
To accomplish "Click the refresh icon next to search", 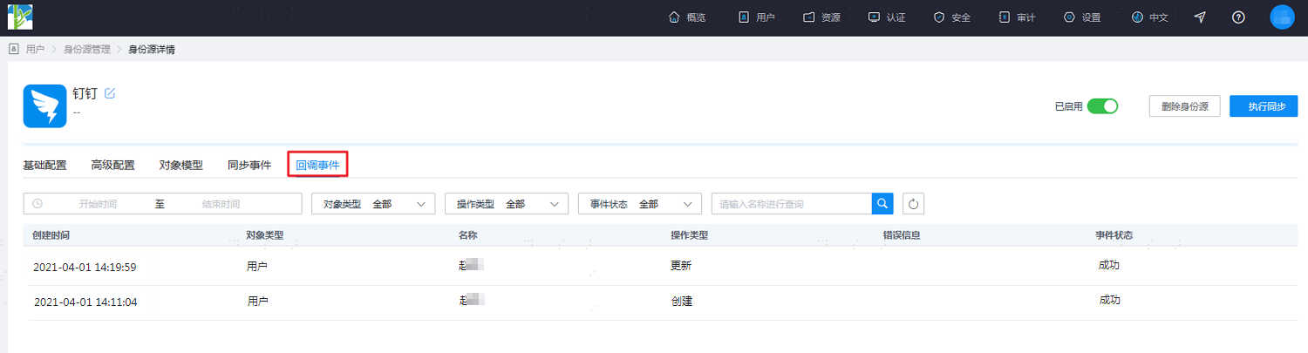I will [913, 204].
